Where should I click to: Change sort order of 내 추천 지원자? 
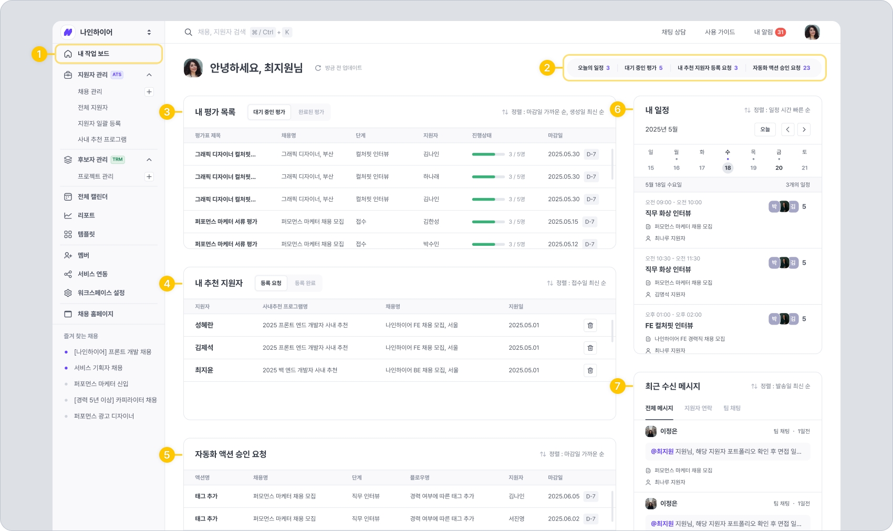coord(576,283)
